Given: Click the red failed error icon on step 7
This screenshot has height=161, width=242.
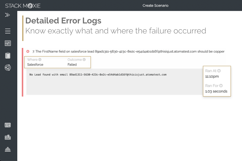Looking at the screenshot, I should tap(28, 51).
